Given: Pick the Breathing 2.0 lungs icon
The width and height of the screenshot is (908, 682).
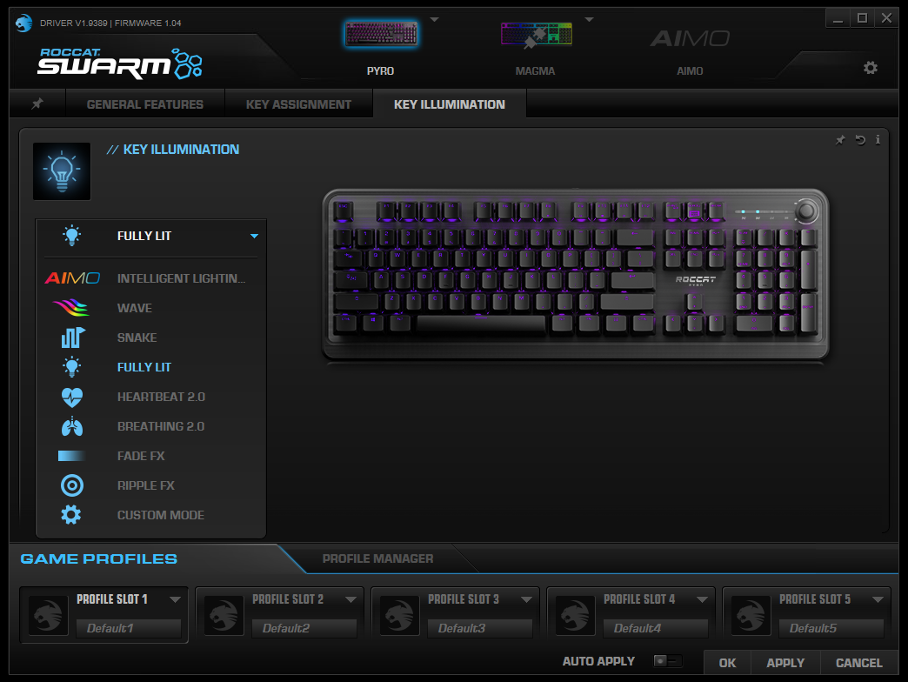Looking at the screenshot, I should tap(72, 426).
